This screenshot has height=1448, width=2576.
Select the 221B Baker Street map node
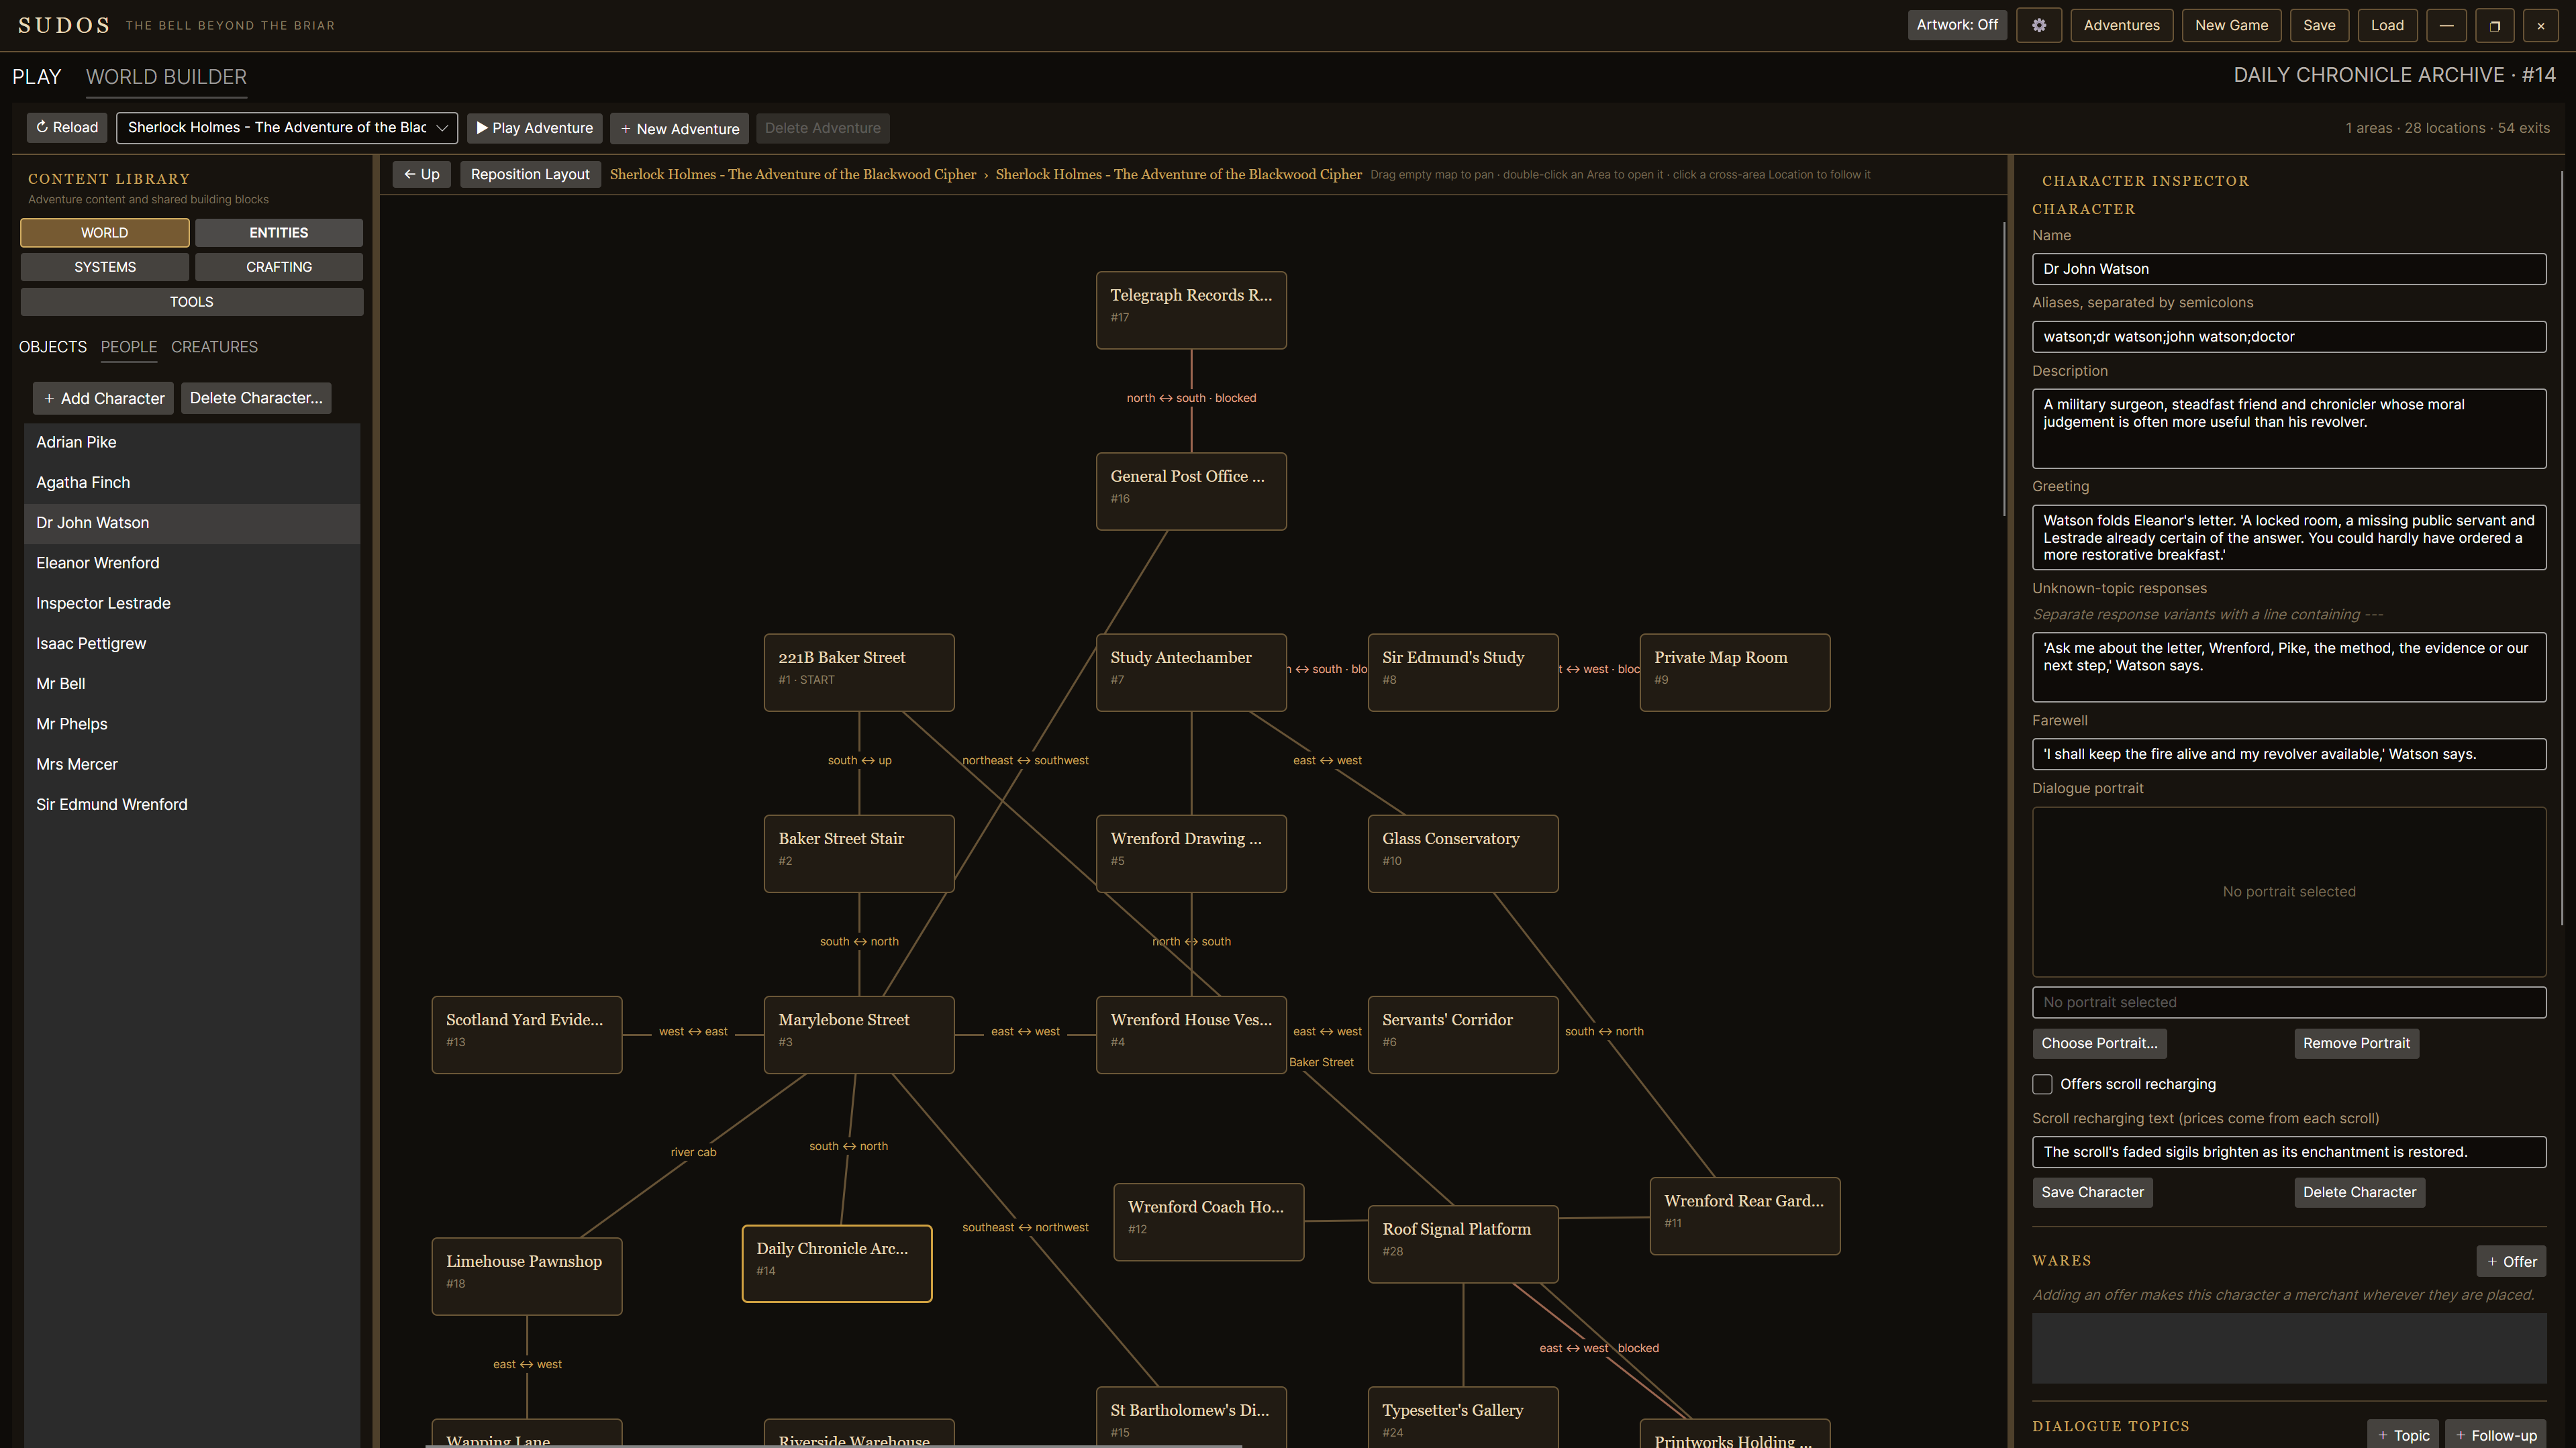click(859, 672)
